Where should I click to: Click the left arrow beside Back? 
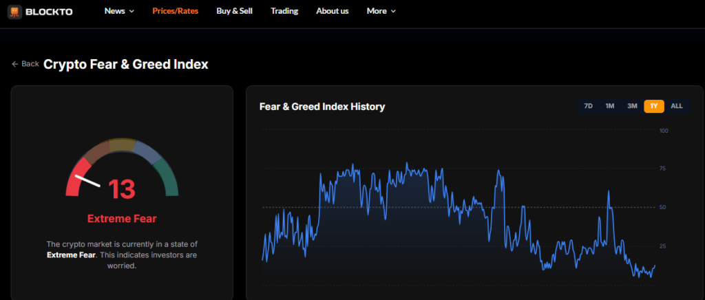pyautogui.click(x=14, y=64)
